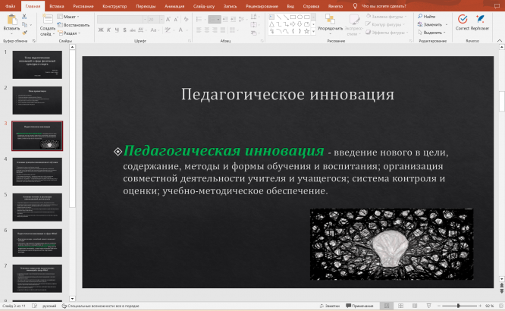This screenshot has height=311, width=505.
Task: Click the Примечания comments button in status bar
Action: (359, 305)
